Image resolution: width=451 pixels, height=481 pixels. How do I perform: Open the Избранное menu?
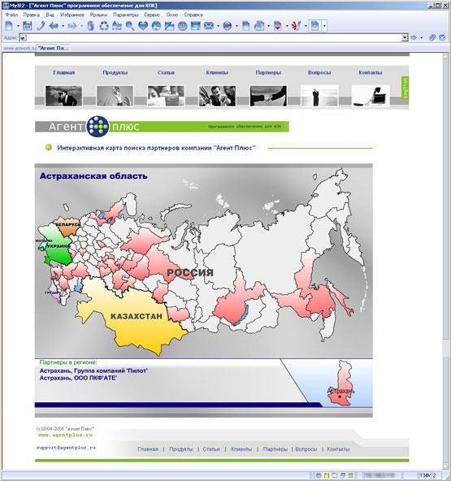[x=72, y=15]
